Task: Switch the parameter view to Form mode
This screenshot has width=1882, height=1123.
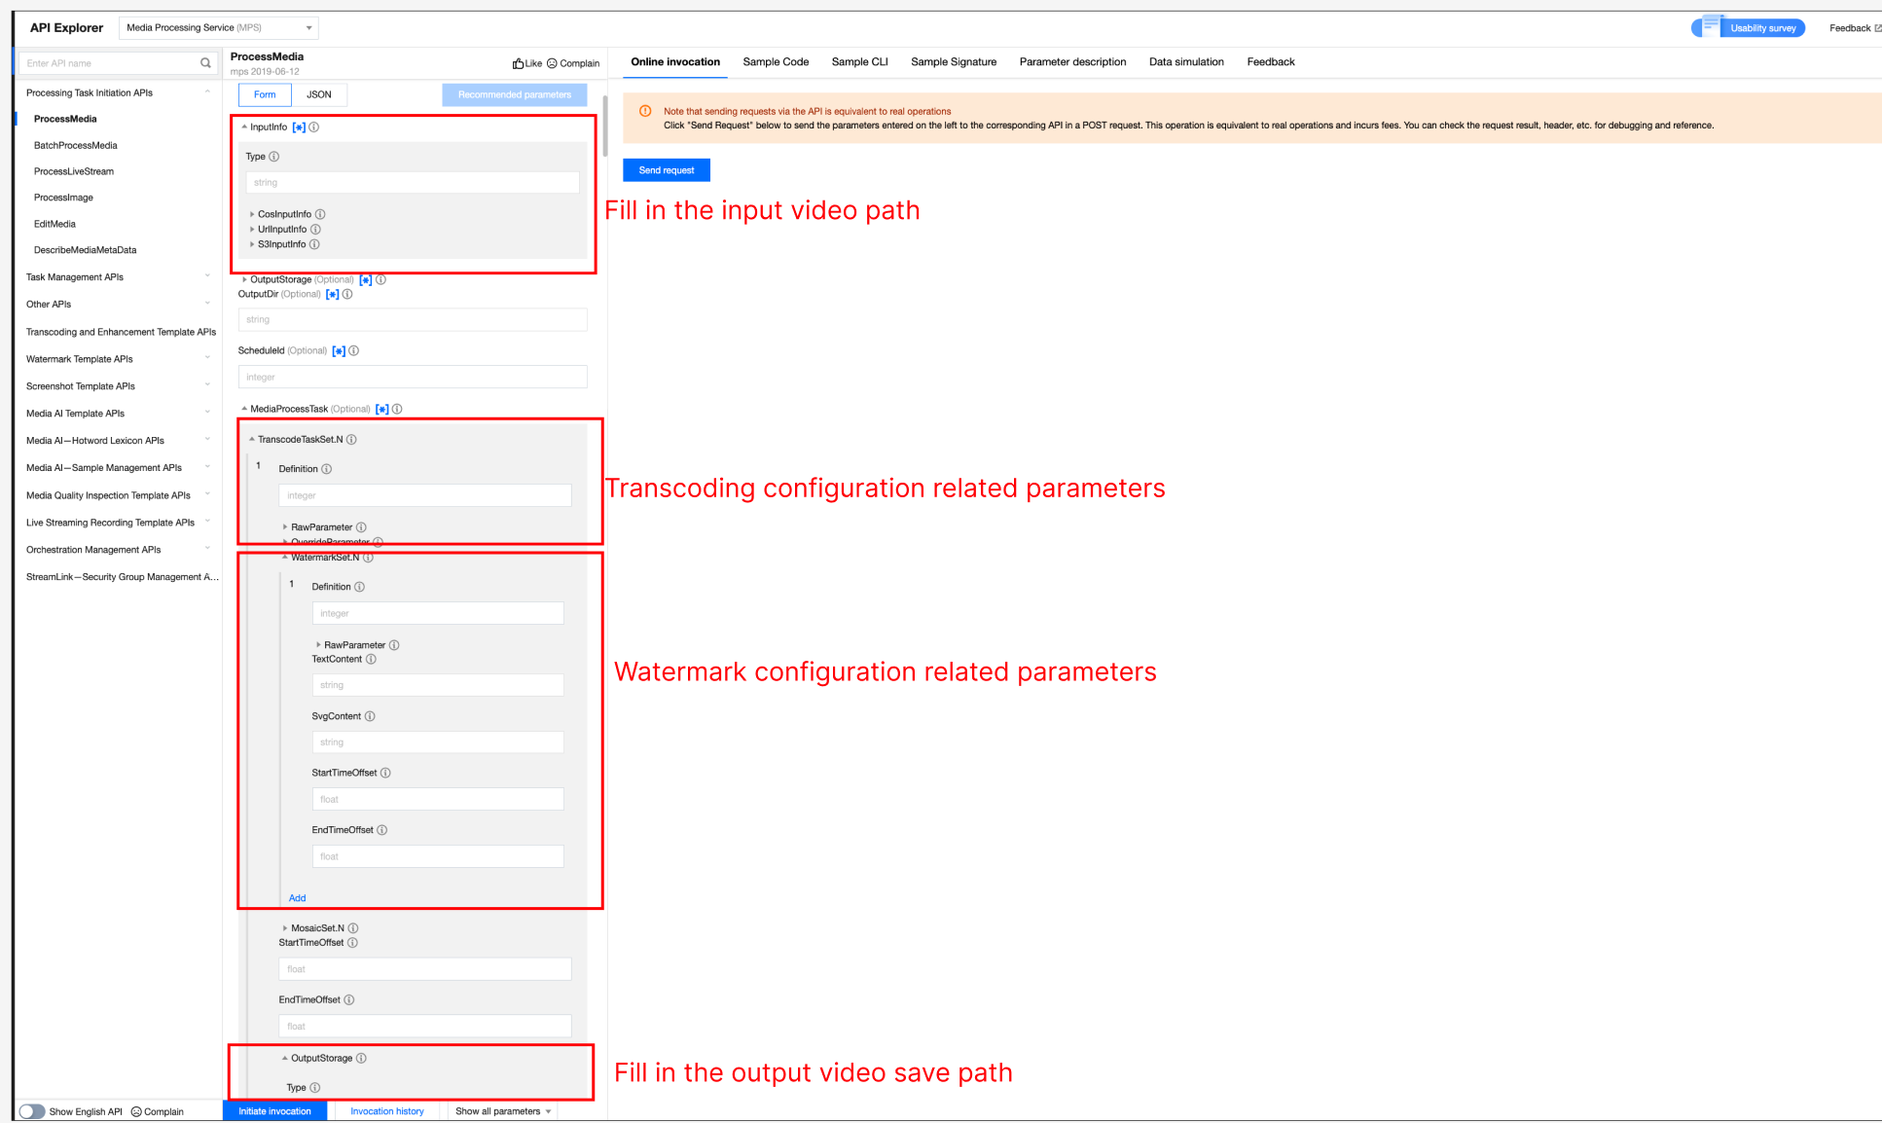Action: (265, 94)
